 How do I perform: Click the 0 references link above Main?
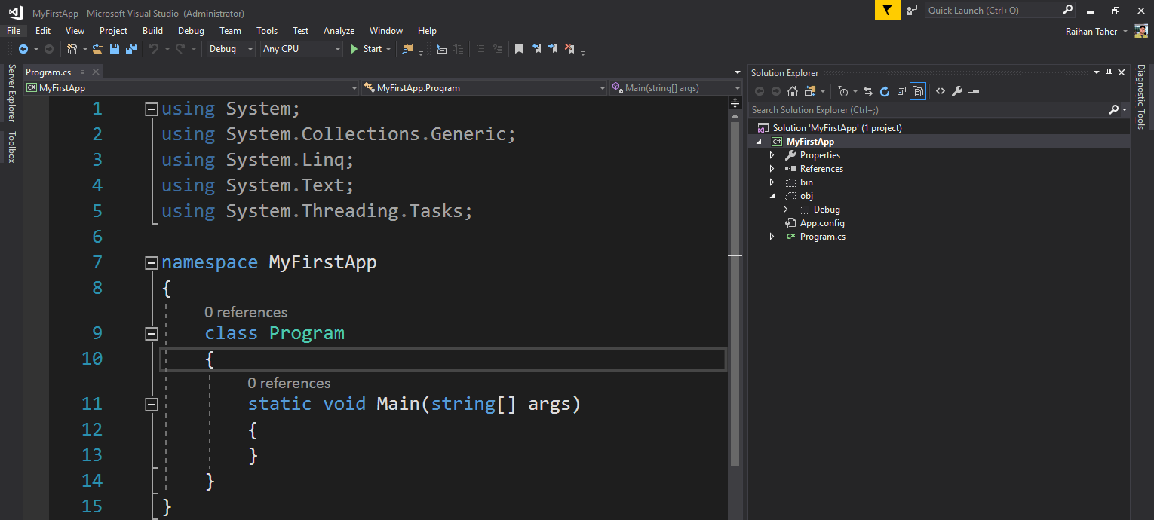(x=289, y=383)
